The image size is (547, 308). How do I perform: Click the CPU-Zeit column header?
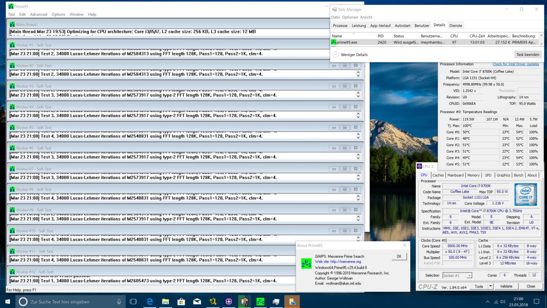tap(477, 36)
